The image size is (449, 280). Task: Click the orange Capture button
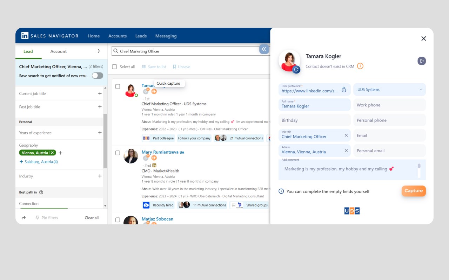click(414, 191)
